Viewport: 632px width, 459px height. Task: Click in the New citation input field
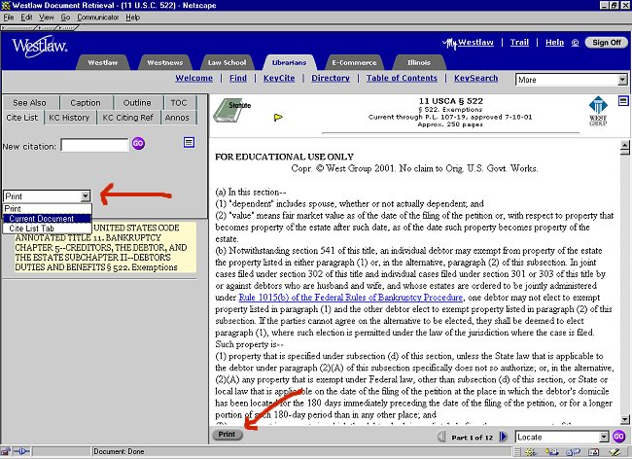click(94, 145)
